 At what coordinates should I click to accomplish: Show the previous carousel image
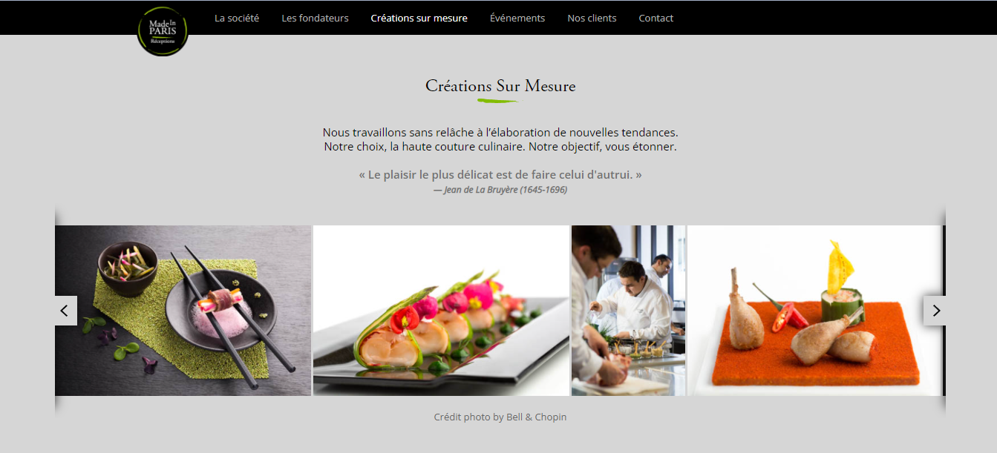pyautogui.click(x=66, y=311)
